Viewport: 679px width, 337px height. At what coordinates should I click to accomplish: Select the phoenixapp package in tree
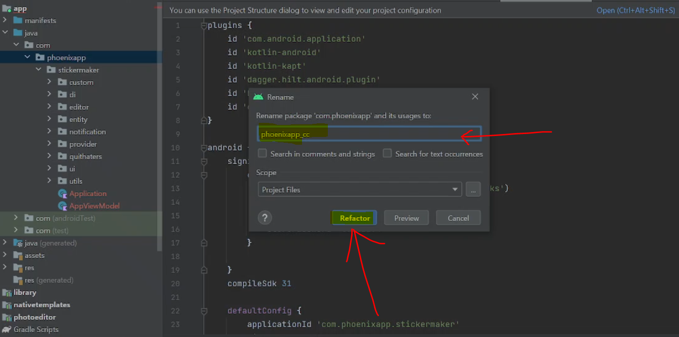[66, 57]
